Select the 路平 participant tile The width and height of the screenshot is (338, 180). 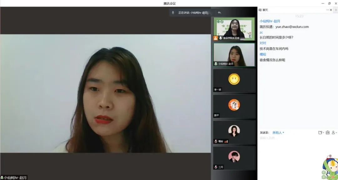[234, 106]
